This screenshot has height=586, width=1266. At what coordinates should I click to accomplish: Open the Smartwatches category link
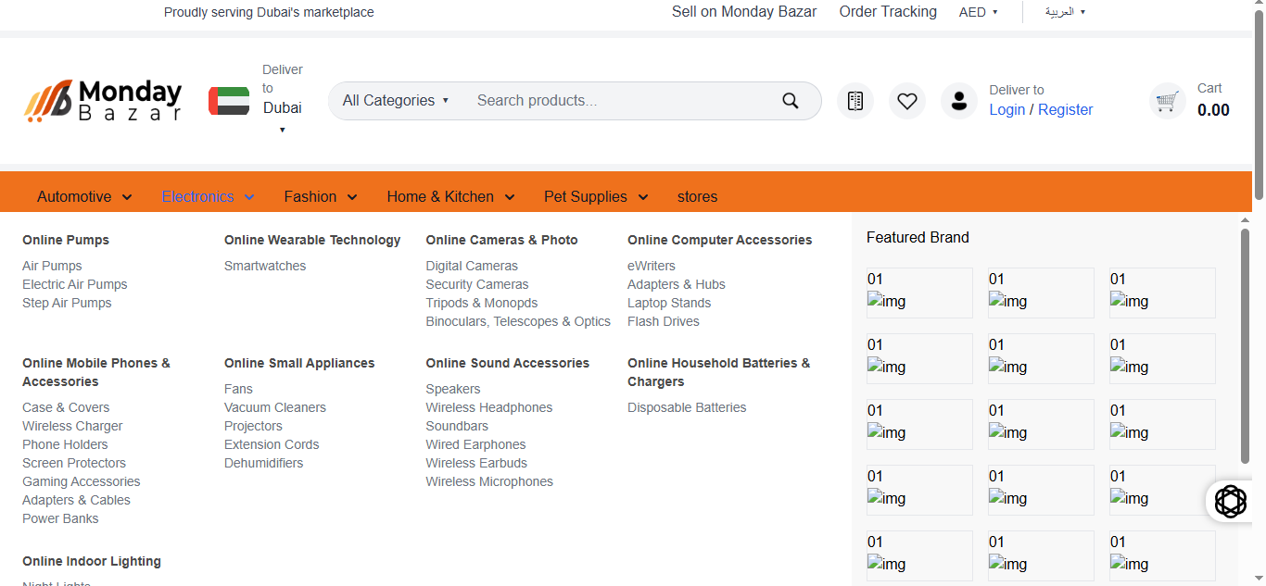coord(265,266)
